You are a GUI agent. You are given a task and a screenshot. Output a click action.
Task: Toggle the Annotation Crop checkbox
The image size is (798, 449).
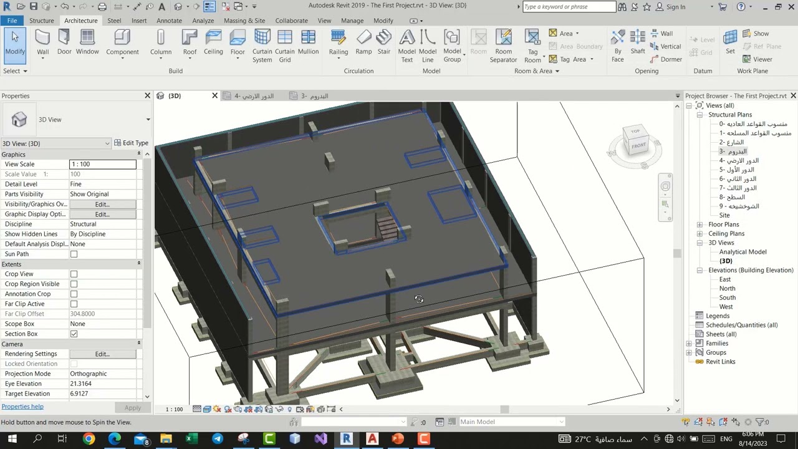click(74, 294)
